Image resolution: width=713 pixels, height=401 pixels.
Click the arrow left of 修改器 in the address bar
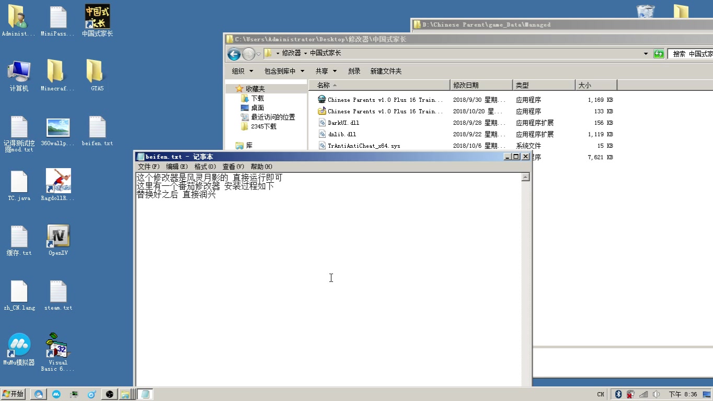click(x=278, y=53)
